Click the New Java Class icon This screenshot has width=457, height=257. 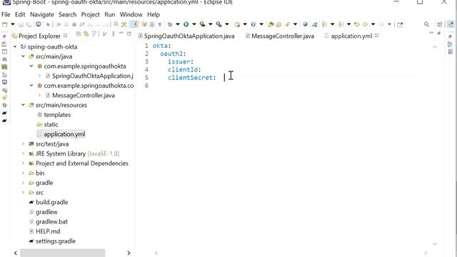253,24
